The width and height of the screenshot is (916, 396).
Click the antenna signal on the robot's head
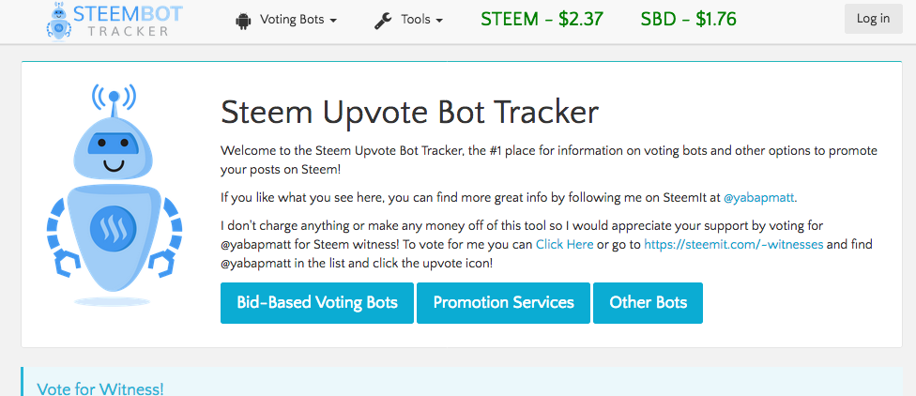(x=114, y=97)
